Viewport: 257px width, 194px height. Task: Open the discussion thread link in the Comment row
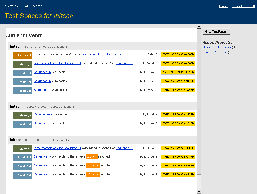pyautogui.click(x=105, y=54)
